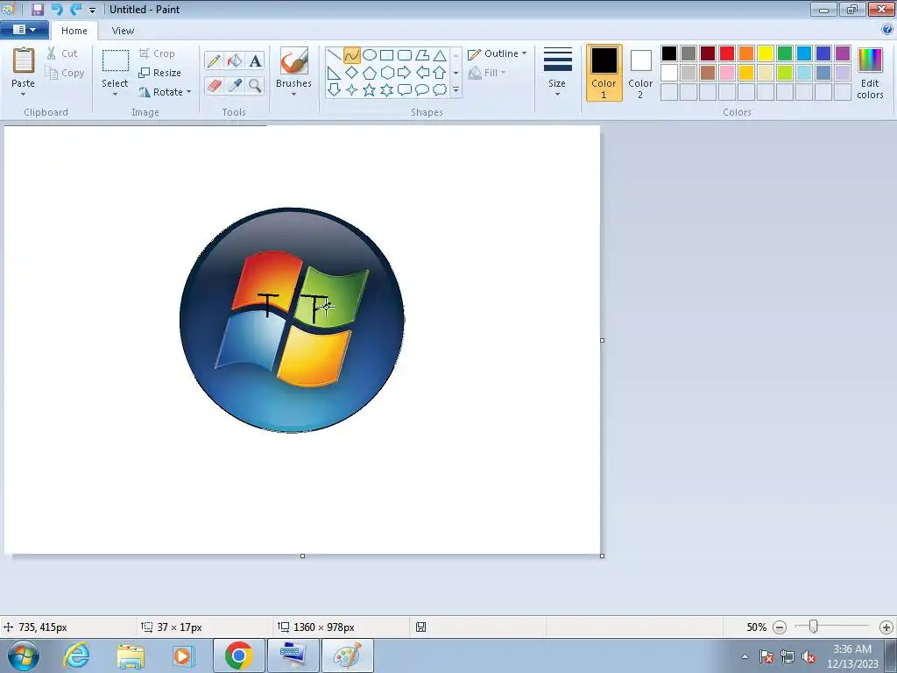Pick the Right triangle shape
The width and height of the screenshot is (897, 673).
334,73
